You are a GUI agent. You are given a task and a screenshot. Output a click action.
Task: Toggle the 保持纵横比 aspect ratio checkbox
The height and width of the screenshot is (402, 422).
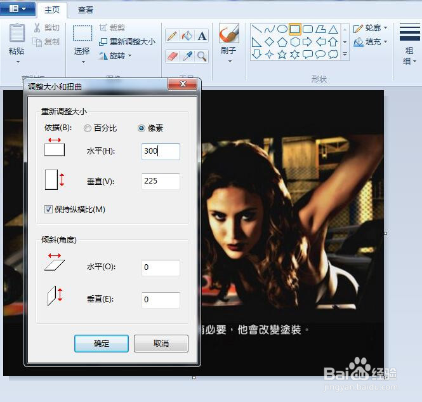pyautogui.click(x=48, y=209)
